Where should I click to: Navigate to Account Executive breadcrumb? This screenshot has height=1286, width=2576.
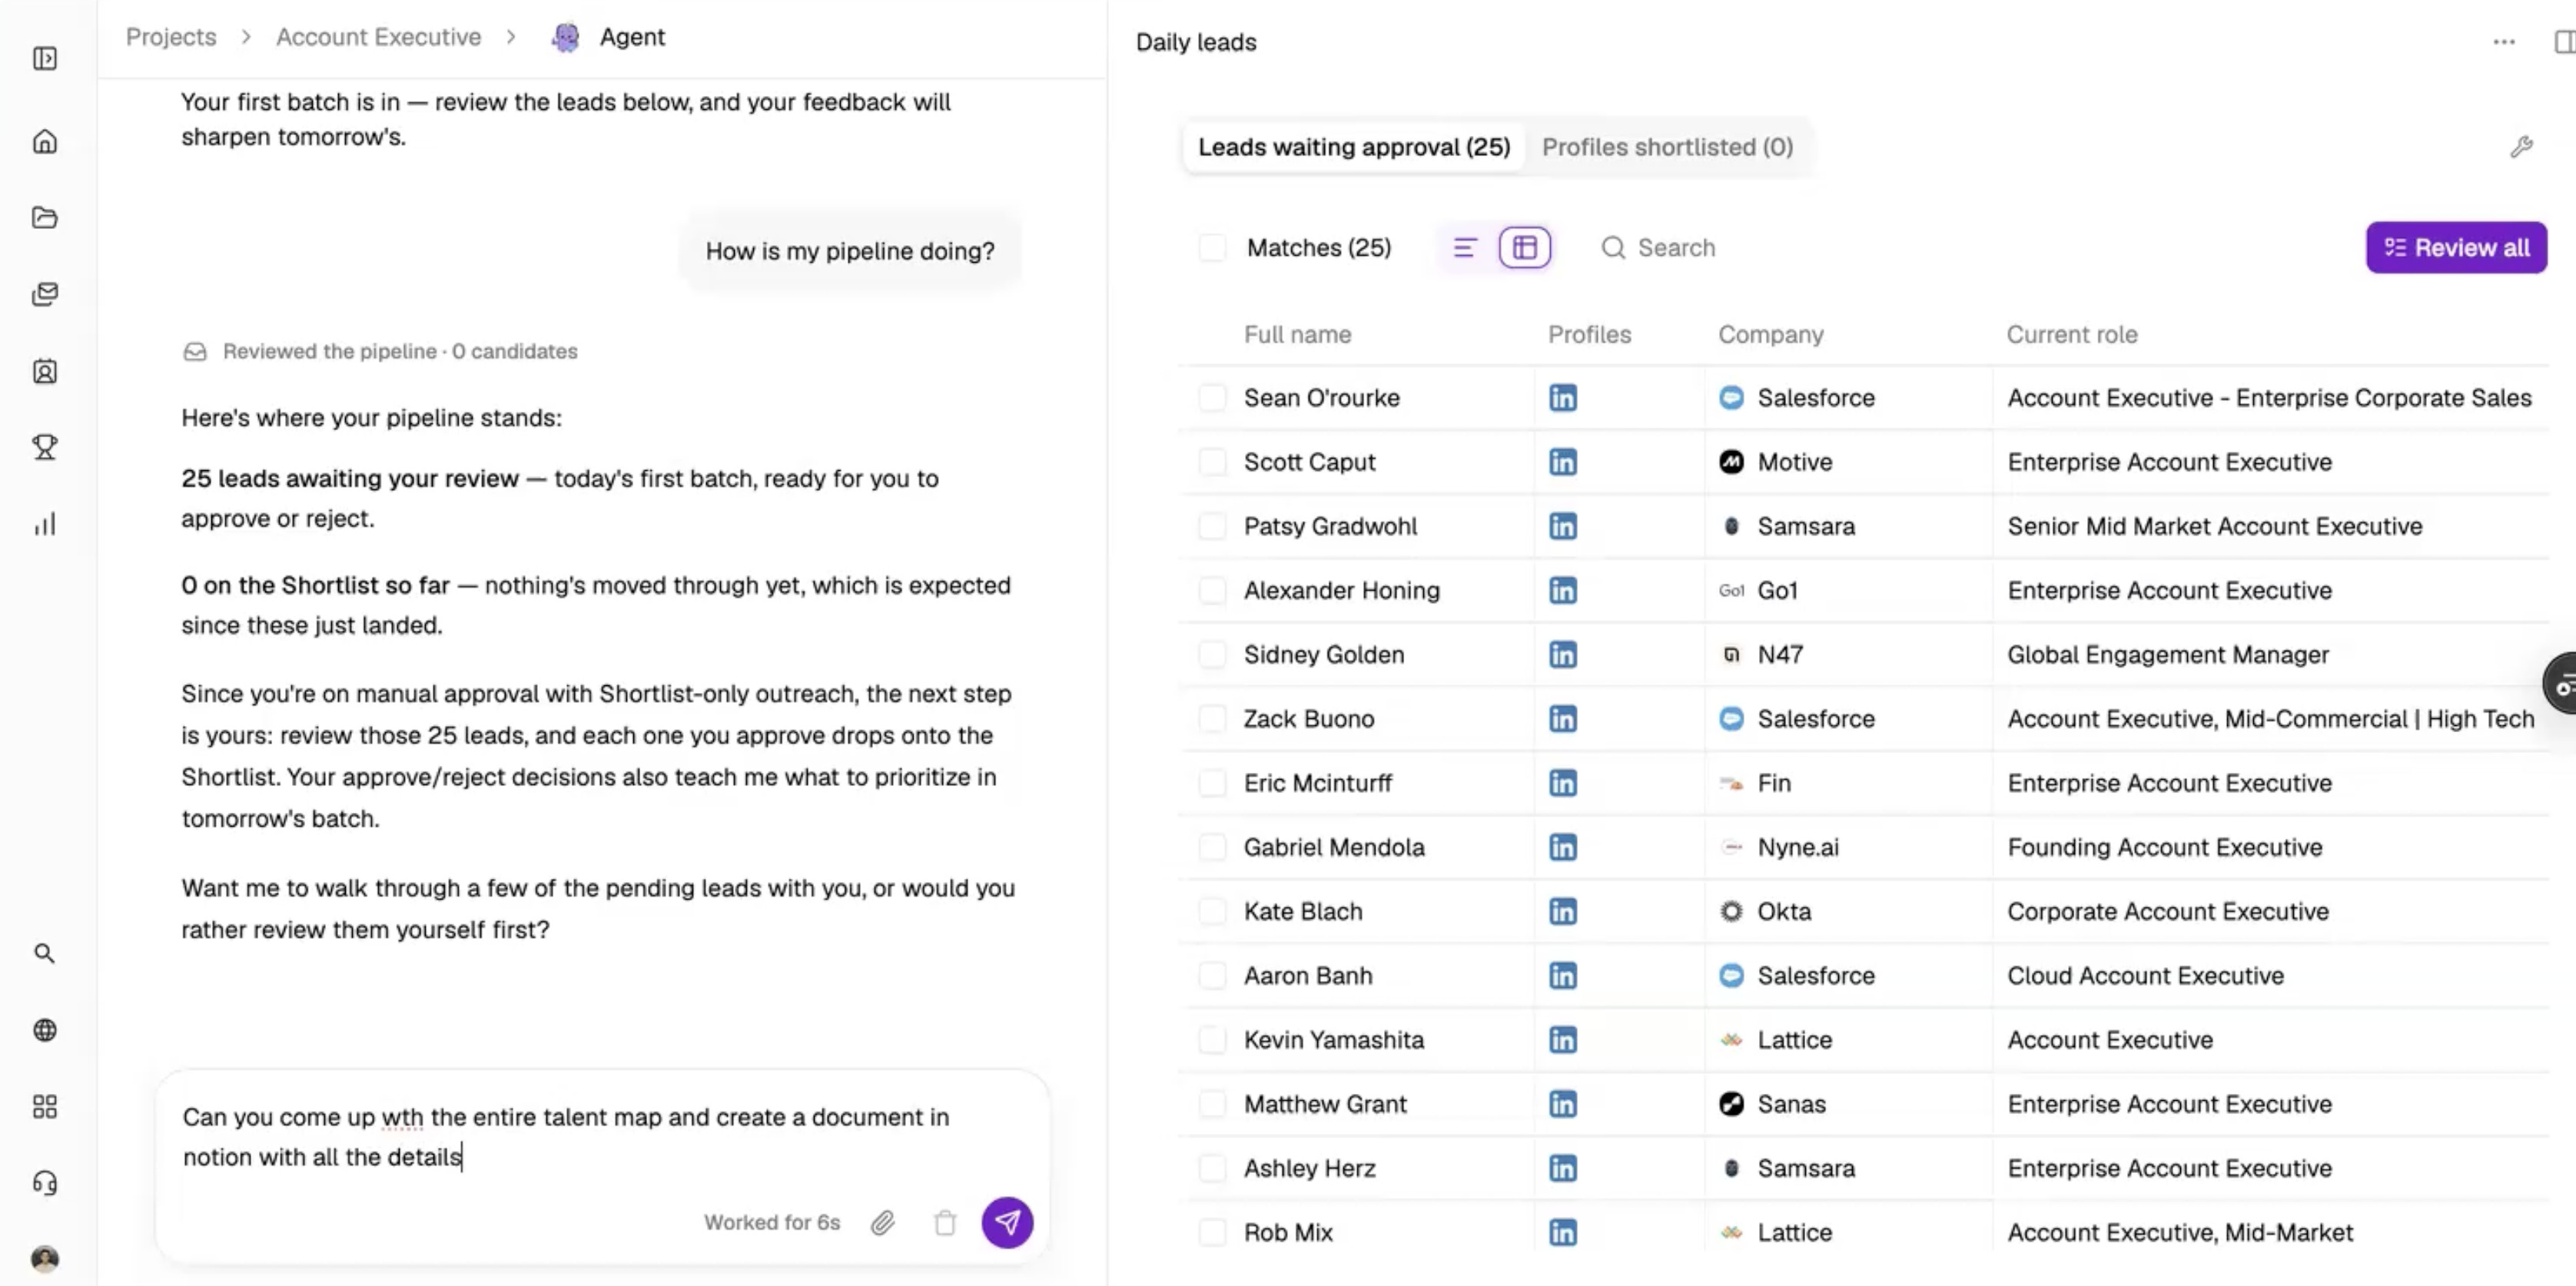(x=378, y=37)
